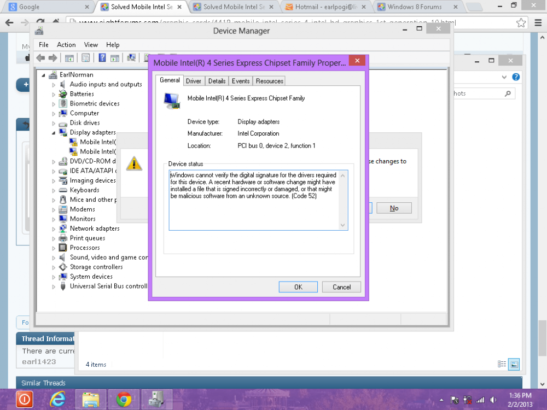This screenshot has width=547, height=410.
Task: Click the search magnifier in Explorer window
Action: [x=508, y=93]
